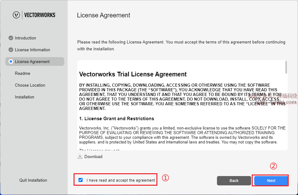Go to License Information step
Screen dimensions: 298x195
(32, 50)
